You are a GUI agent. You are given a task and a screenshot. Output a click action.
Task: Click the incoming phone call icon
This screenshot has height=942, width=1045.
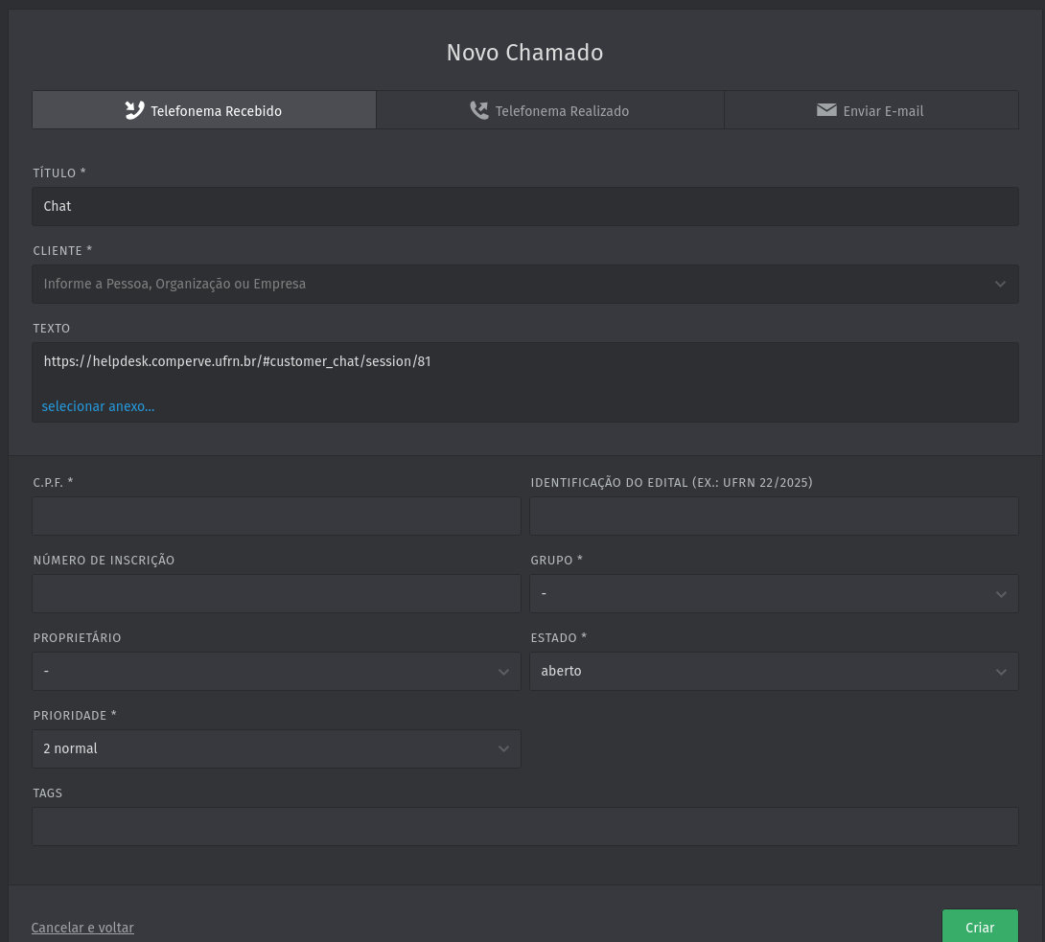[x=135, y=110]
